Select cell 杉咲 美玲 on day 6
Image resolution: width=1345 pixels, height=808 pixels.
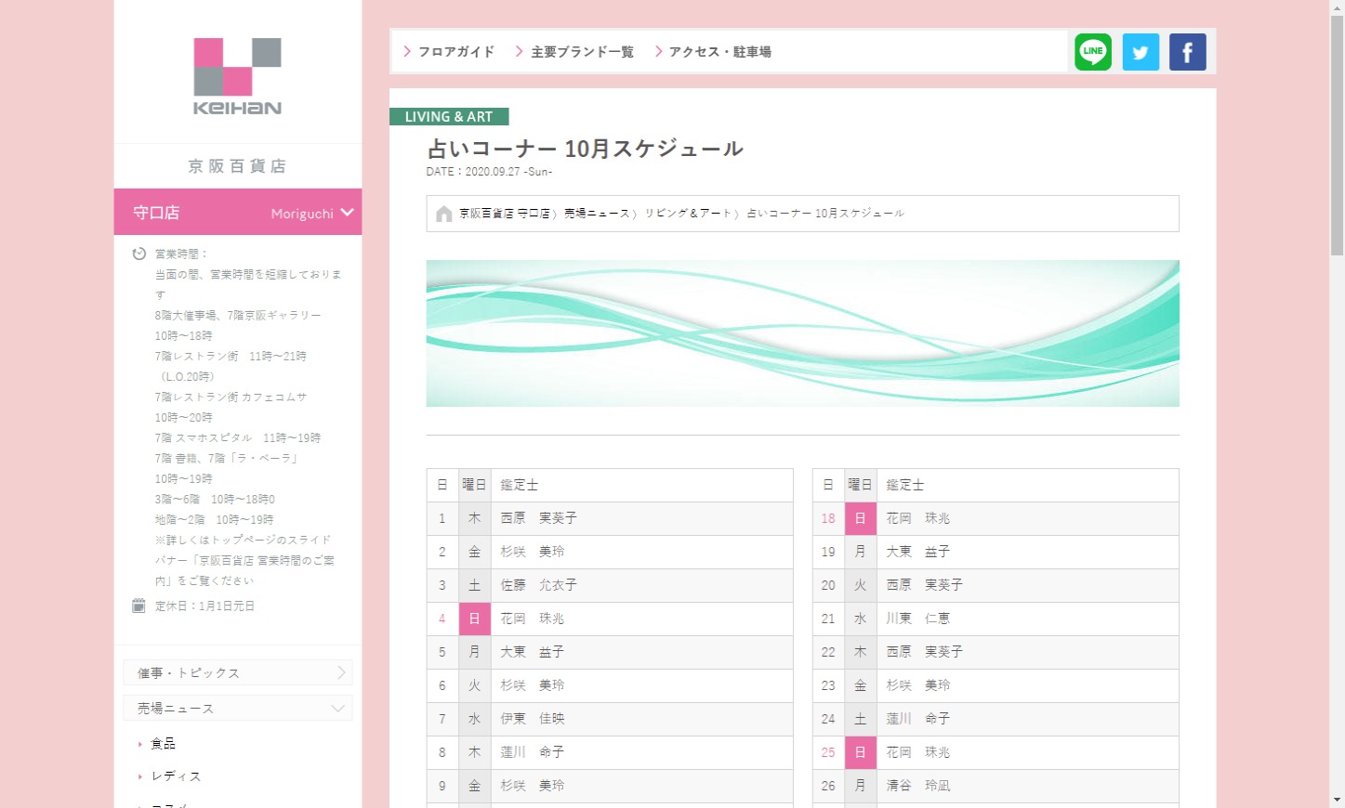point(641,685)
